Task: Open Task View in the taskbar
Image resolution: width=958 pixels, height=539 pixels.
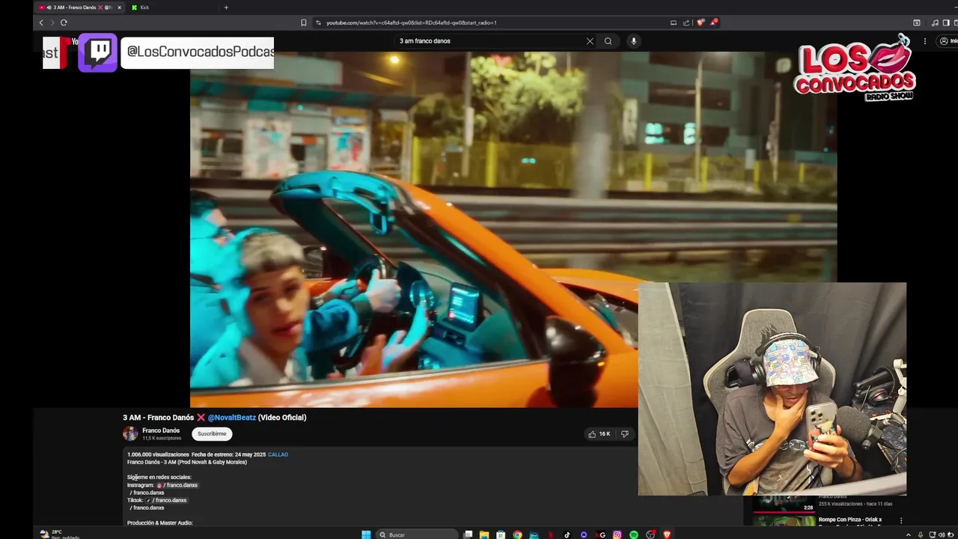Action: tap(469, 535)
